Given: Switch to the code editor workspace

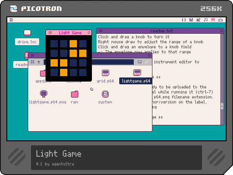Looking at the screenshot, I should [x=184, y=20].
